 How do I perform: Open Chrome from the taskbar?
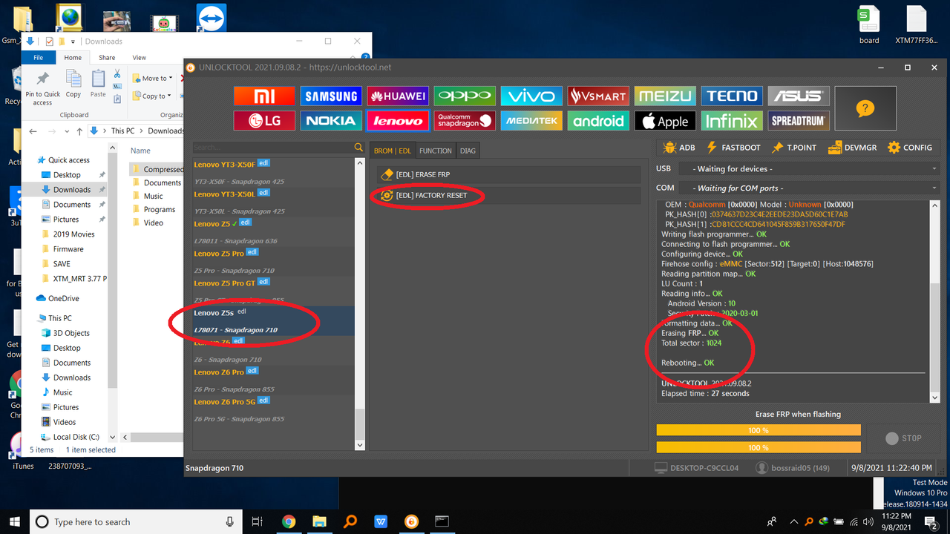(289, 521)
